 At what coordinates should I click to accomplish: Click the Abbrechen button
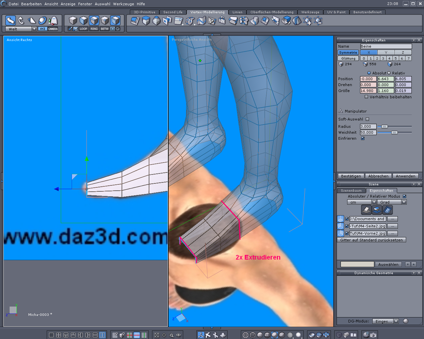click(x=378, y=176)
